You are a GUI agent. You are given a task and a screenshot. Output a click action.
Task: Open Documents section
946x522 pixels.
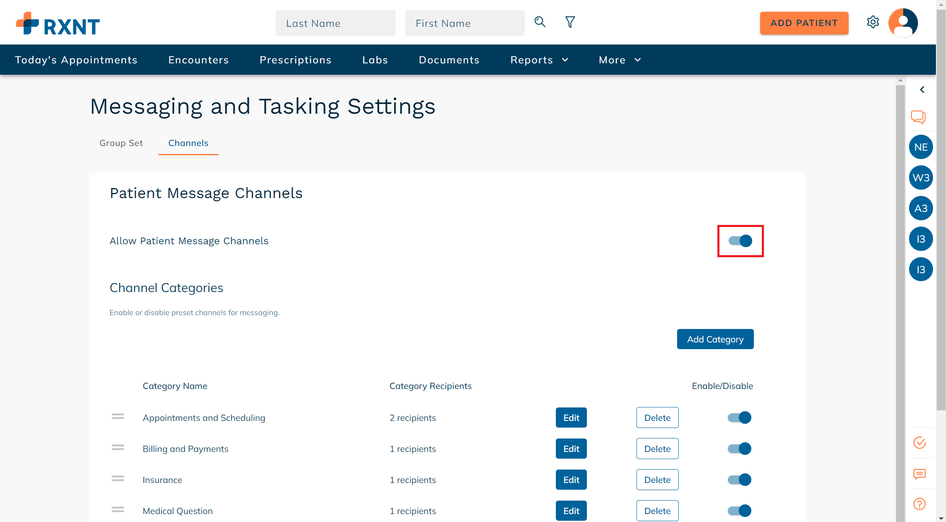[x=449, y=60]
